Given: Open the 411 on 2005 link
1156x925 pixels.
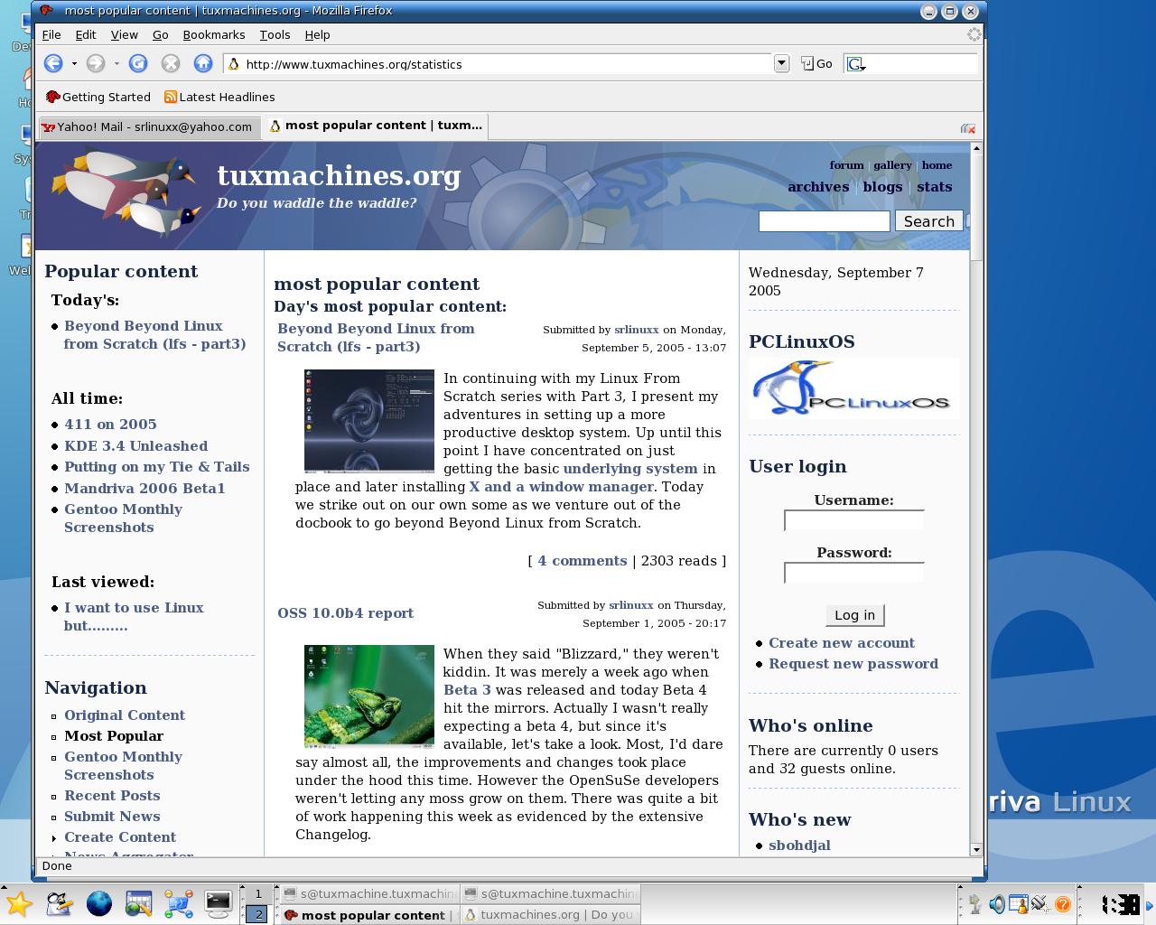Looking at the screenshot, I should (x=110, y=425).
